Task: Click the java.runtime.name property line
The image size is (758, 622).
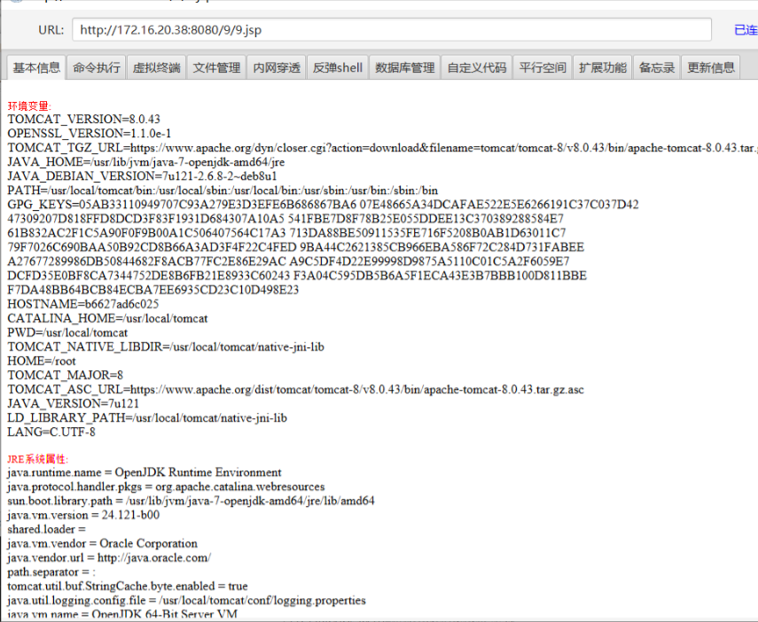Action: (144, 472)
